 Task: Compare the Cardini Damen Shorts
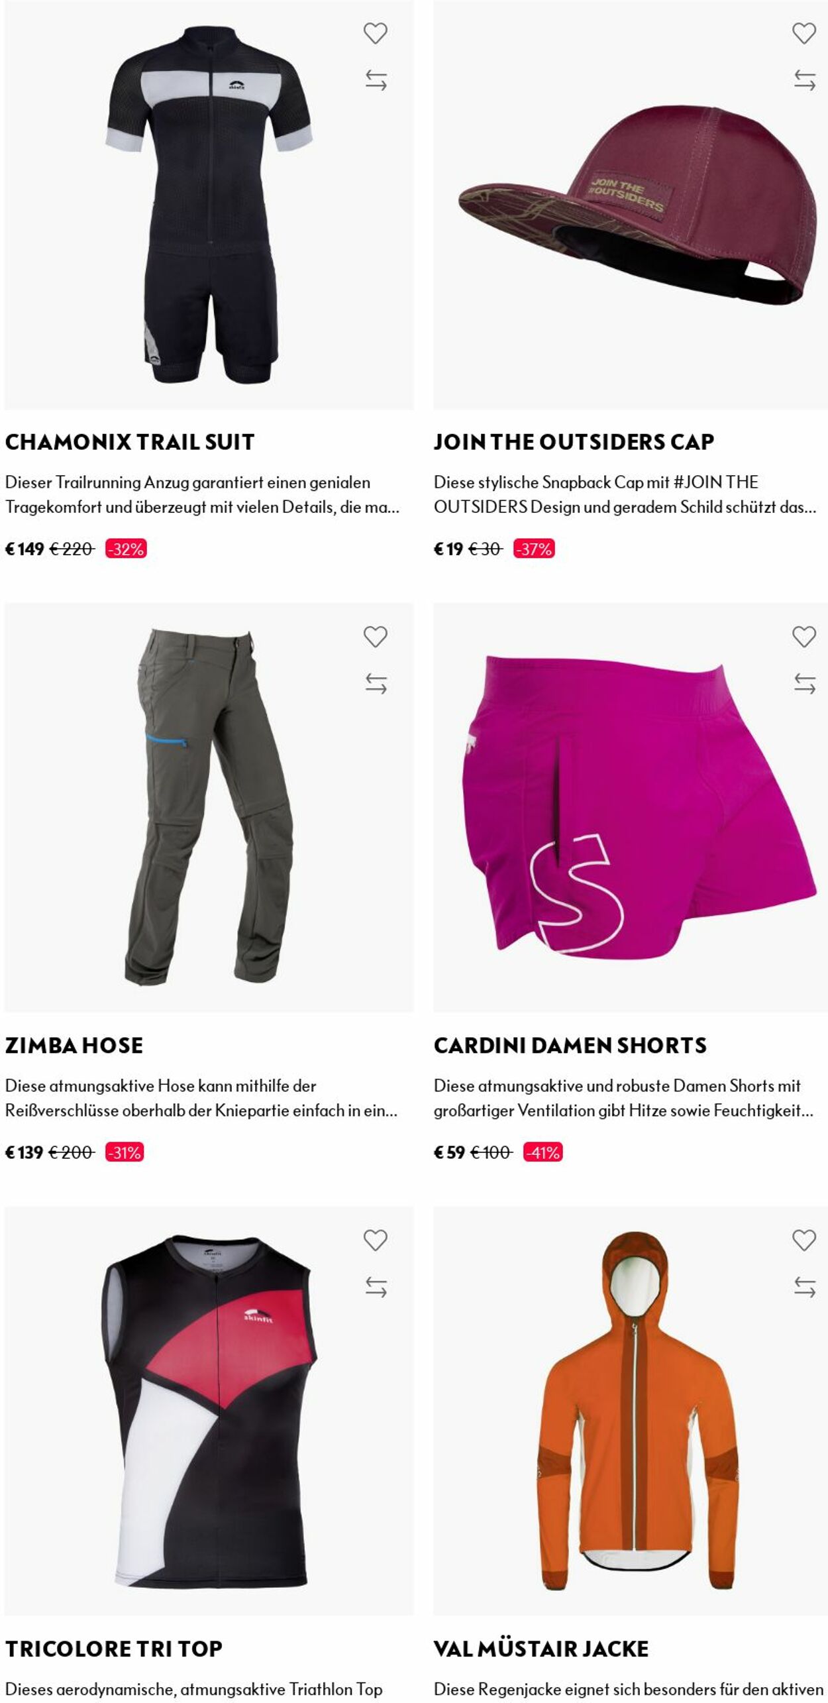(804, 684)
